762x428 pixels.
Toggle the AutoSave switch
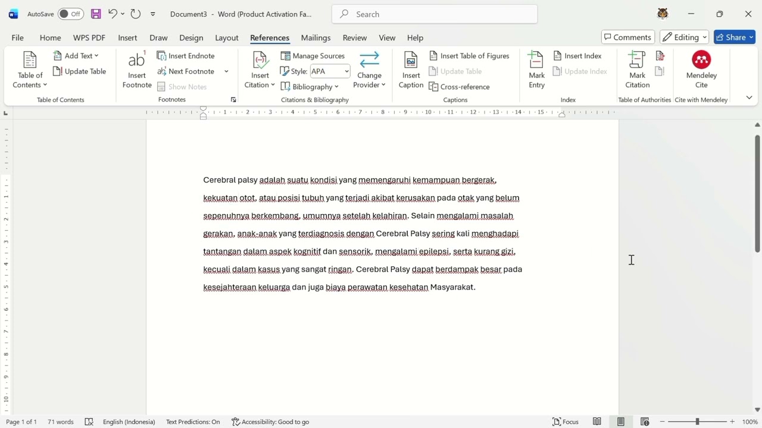pyautogui.click(x=70, y=14)
